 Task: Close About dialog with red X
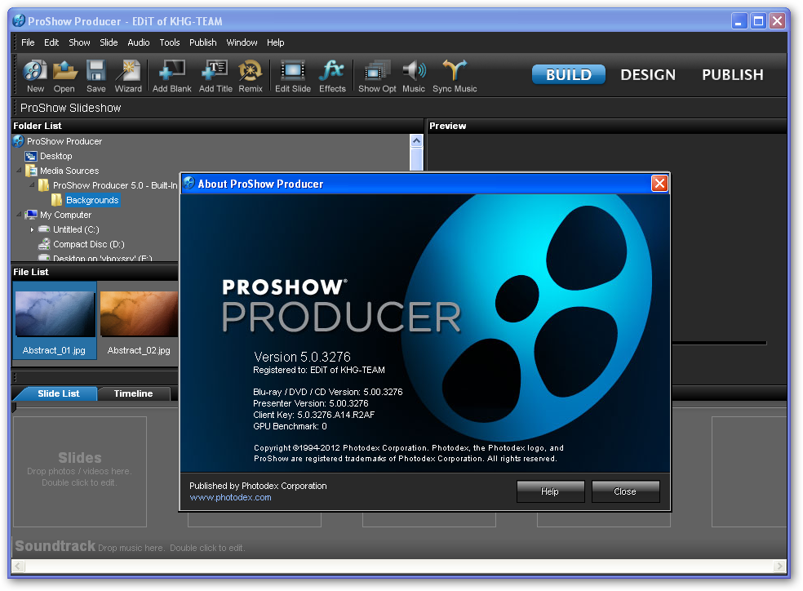point(659,183)
